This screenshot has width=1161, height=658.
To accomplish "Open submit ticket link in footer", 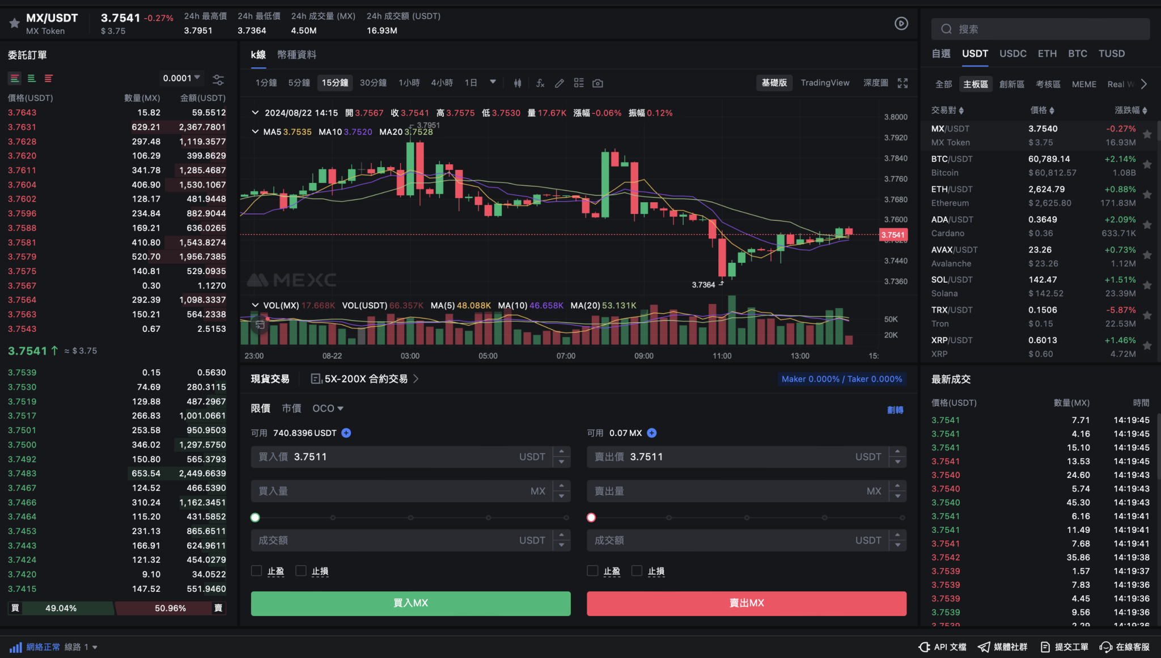I will tap(1065, 647).
